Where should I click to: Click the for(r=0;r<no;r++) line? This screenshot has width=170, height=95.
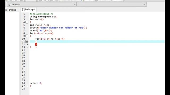41,33
